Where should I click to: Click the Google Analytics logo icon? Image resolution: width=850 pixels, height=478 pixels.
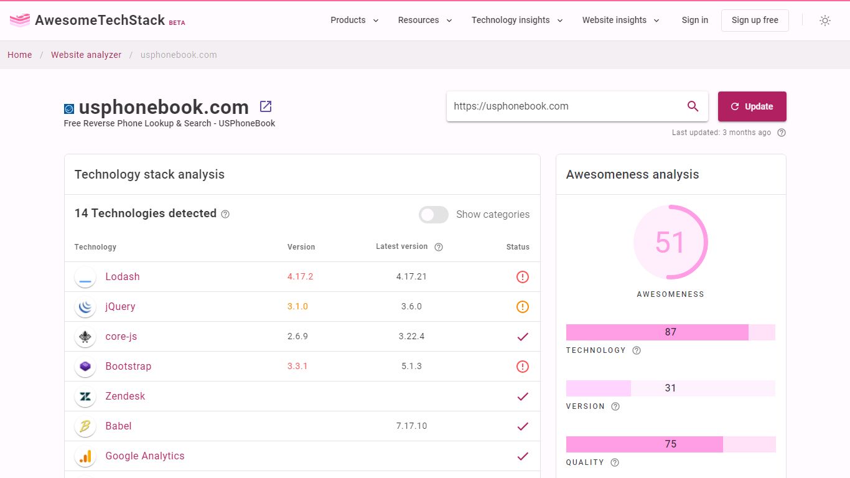pos(85,456)
